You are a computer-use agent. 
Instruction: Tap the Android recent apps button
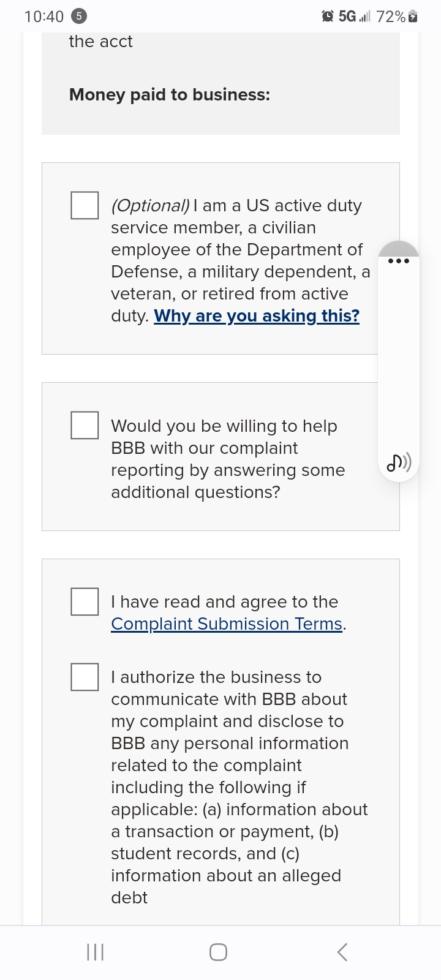[95, 952]
